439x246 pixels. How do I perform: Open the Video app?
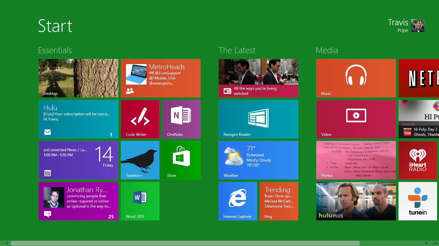click(355, 119)
